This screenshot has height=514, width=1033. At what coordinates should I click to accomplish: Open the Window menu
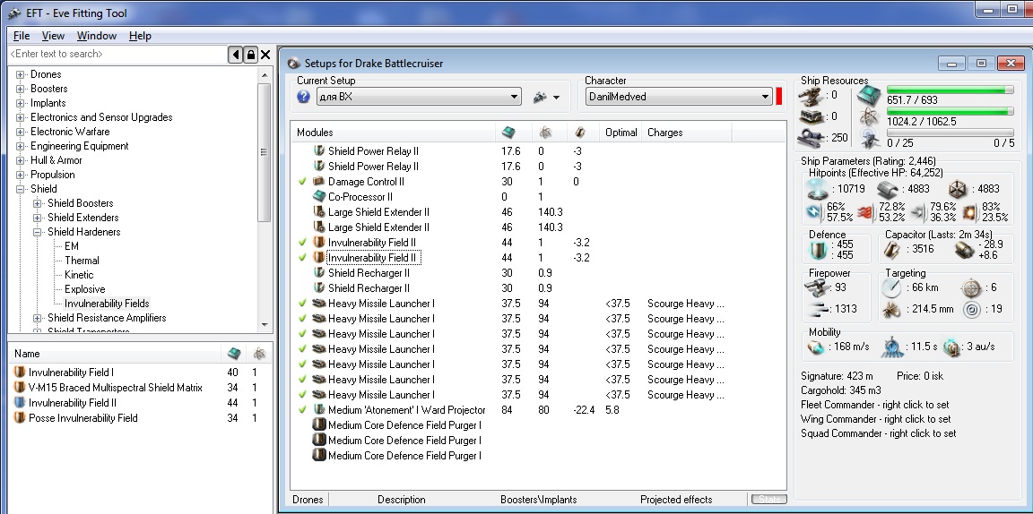(x=96, y=36)
